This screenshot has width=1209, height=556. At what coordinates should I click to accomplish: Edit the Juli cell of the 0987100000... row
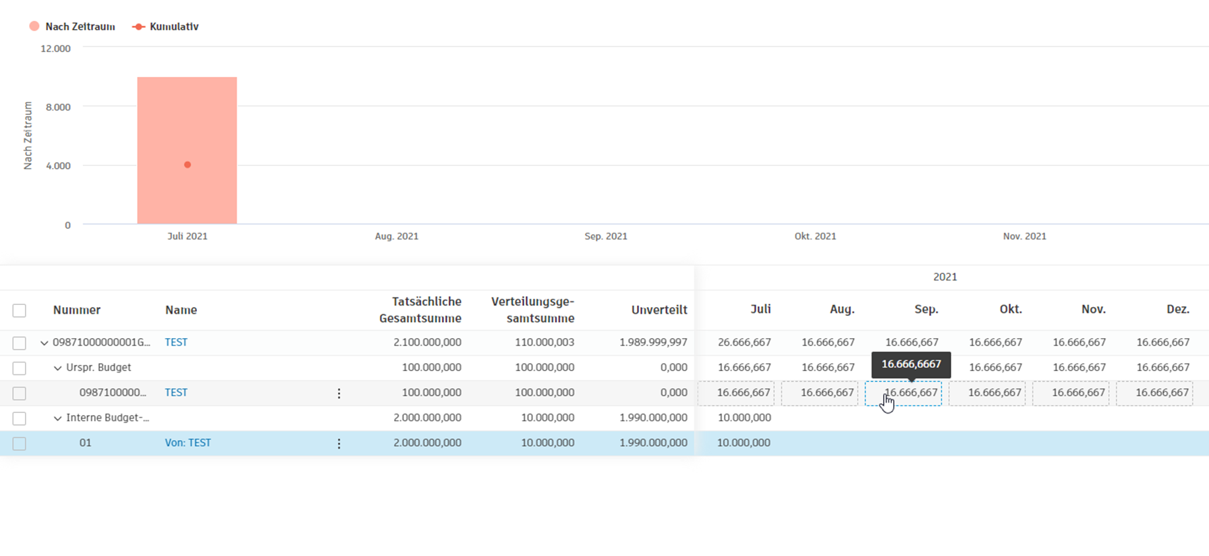[736, 393]
